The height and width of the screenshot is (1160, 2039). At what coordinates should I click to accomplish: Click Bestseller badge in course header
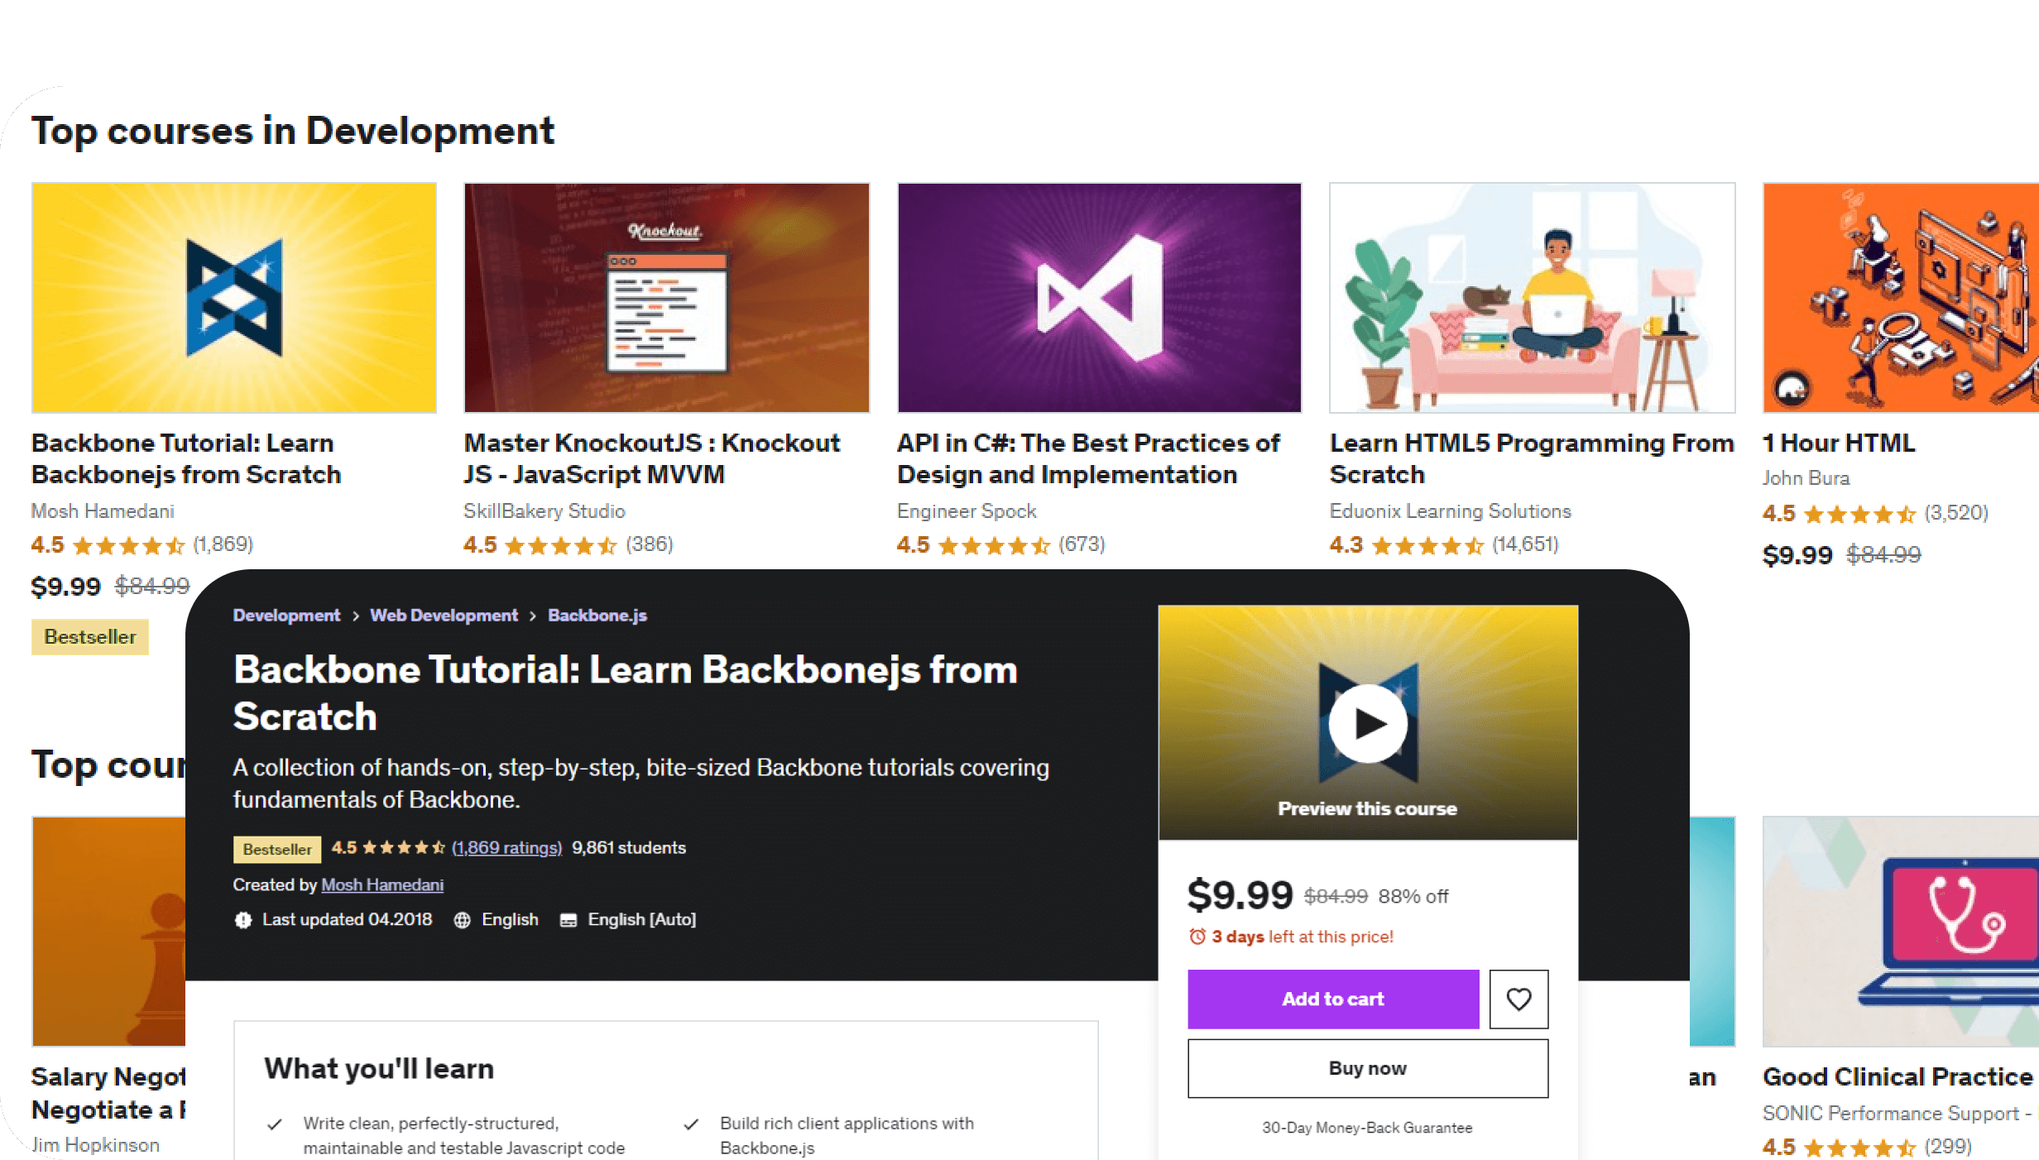[x=277, y=850]
